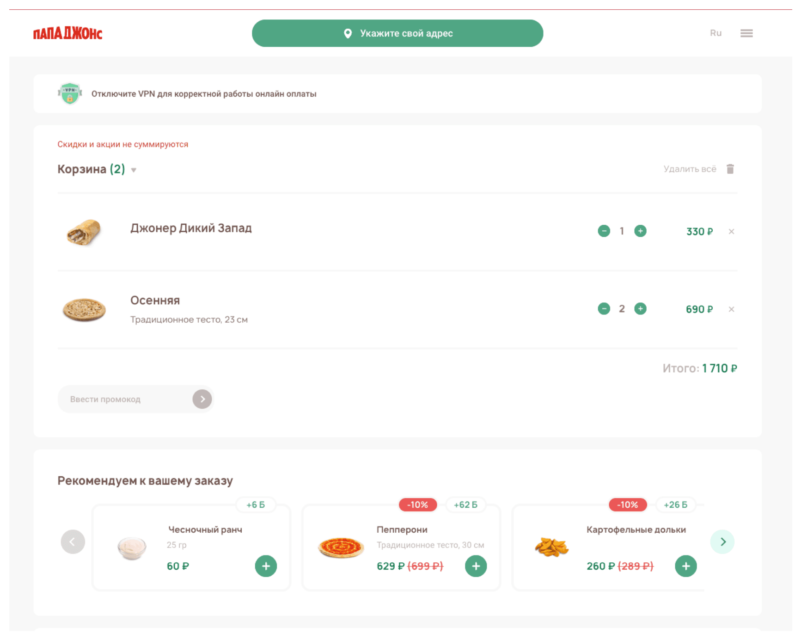Add Пепперони pizza to the order
This screenshot has height=640, width=801.
click(x=476, y=566)
